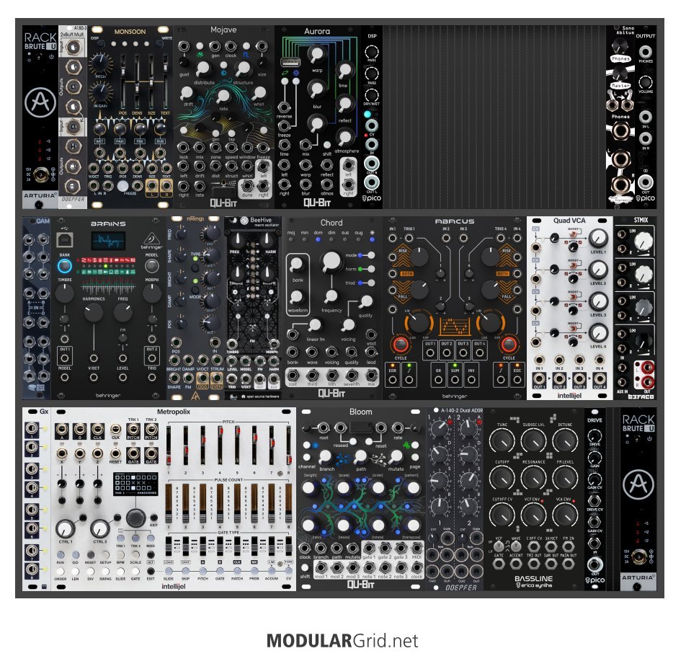Click the Monsoon POS slider
The width and height of the screenshot is (686, 656).
123,82
